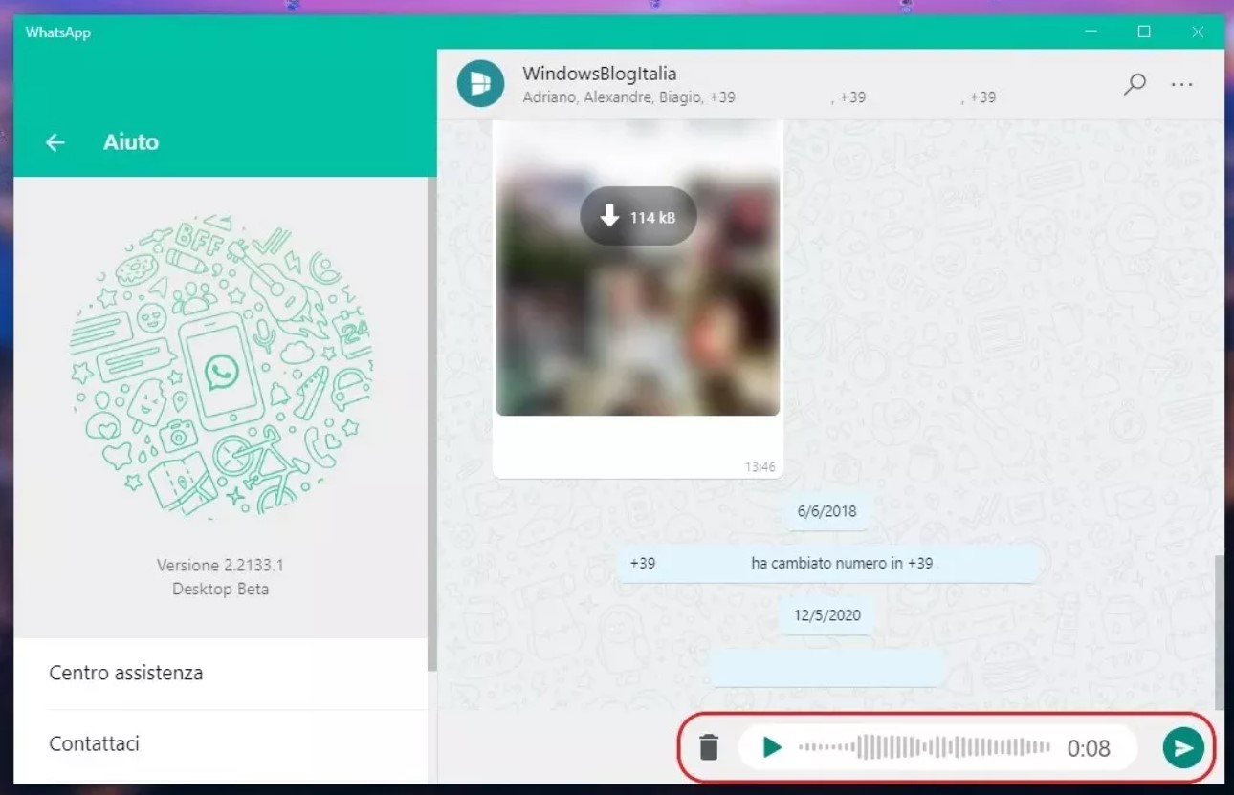The width and height of the screenshot is (1234, 795).
Task: Play the recorded voice message preview
Action: 772,747
